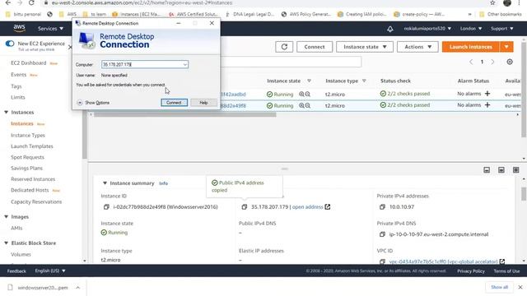
Task: Open the notifications bell icon
Action: click(x=389, y=29)
